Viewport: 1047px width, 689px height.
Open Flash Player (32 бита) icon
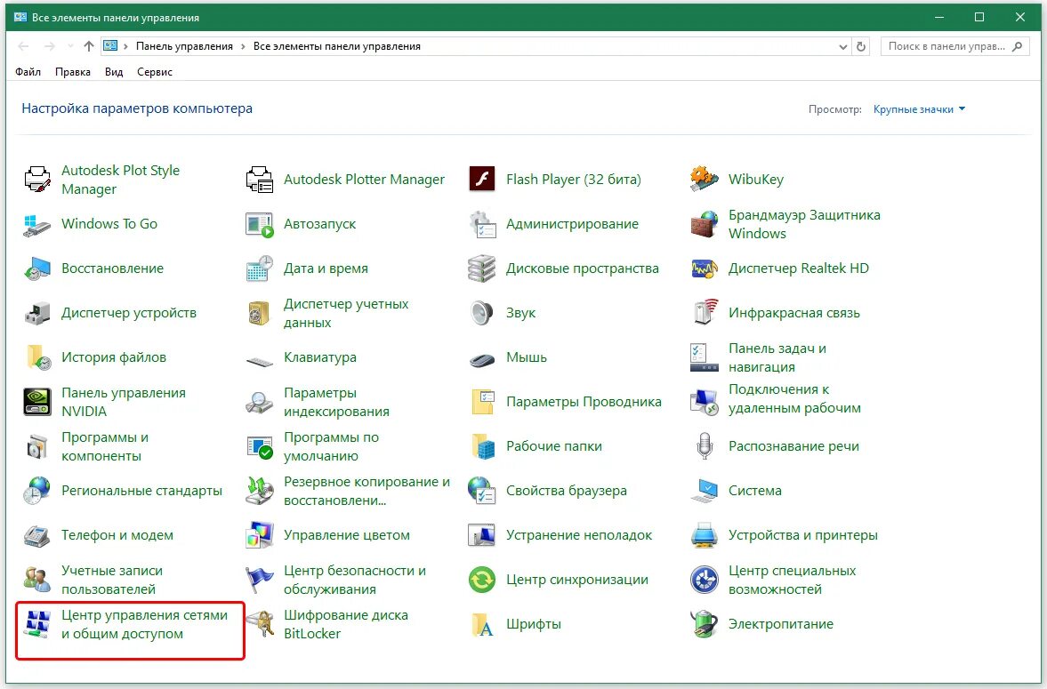(482, 180)
